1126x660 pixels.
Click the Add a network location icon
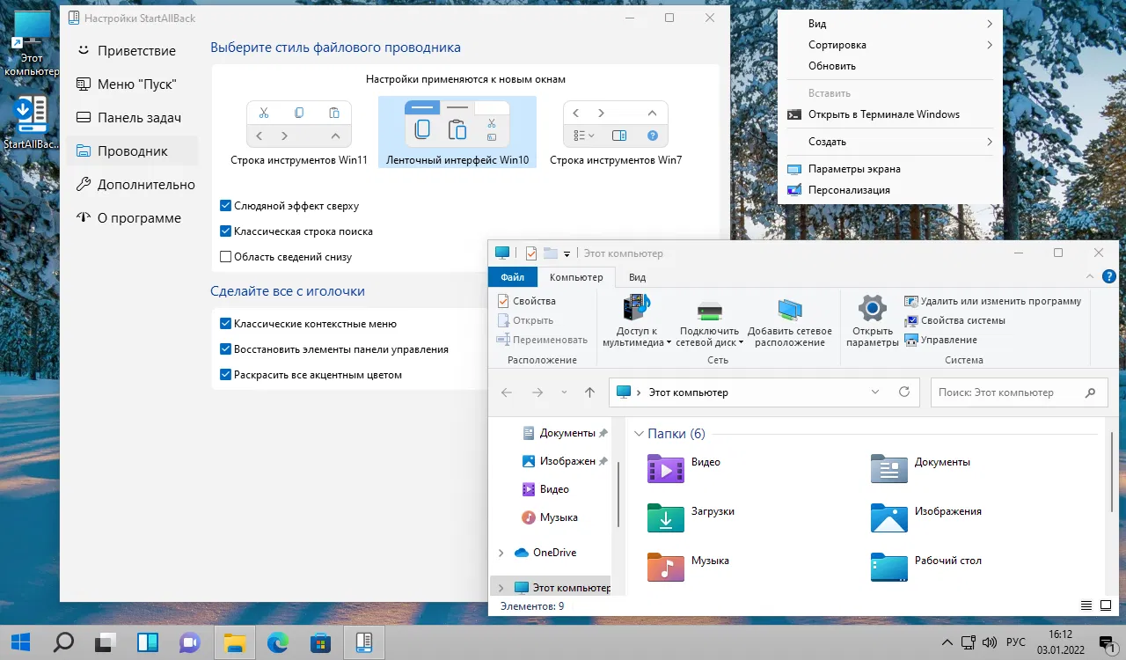point(789,309)
